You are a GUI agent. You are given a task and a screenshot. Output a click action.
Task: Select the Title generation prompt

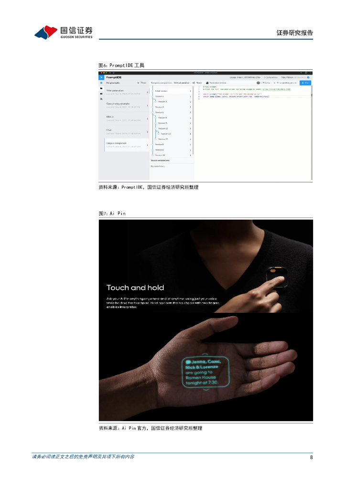tap(126, 92)
